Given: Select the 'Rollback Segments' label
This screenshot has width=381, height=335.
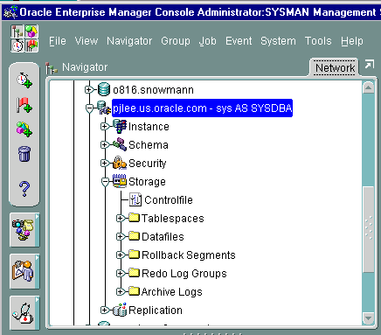Looking at the screenshot, I should click(189, 255).
